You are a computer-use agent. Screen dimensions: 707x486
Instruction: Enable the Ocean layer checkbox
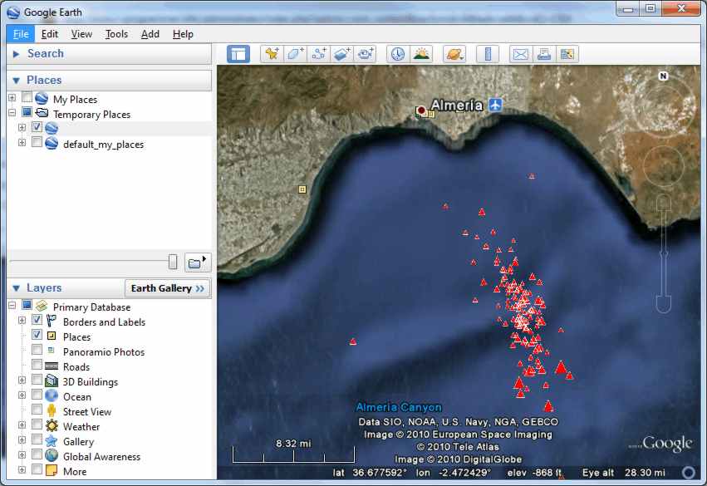37,395
